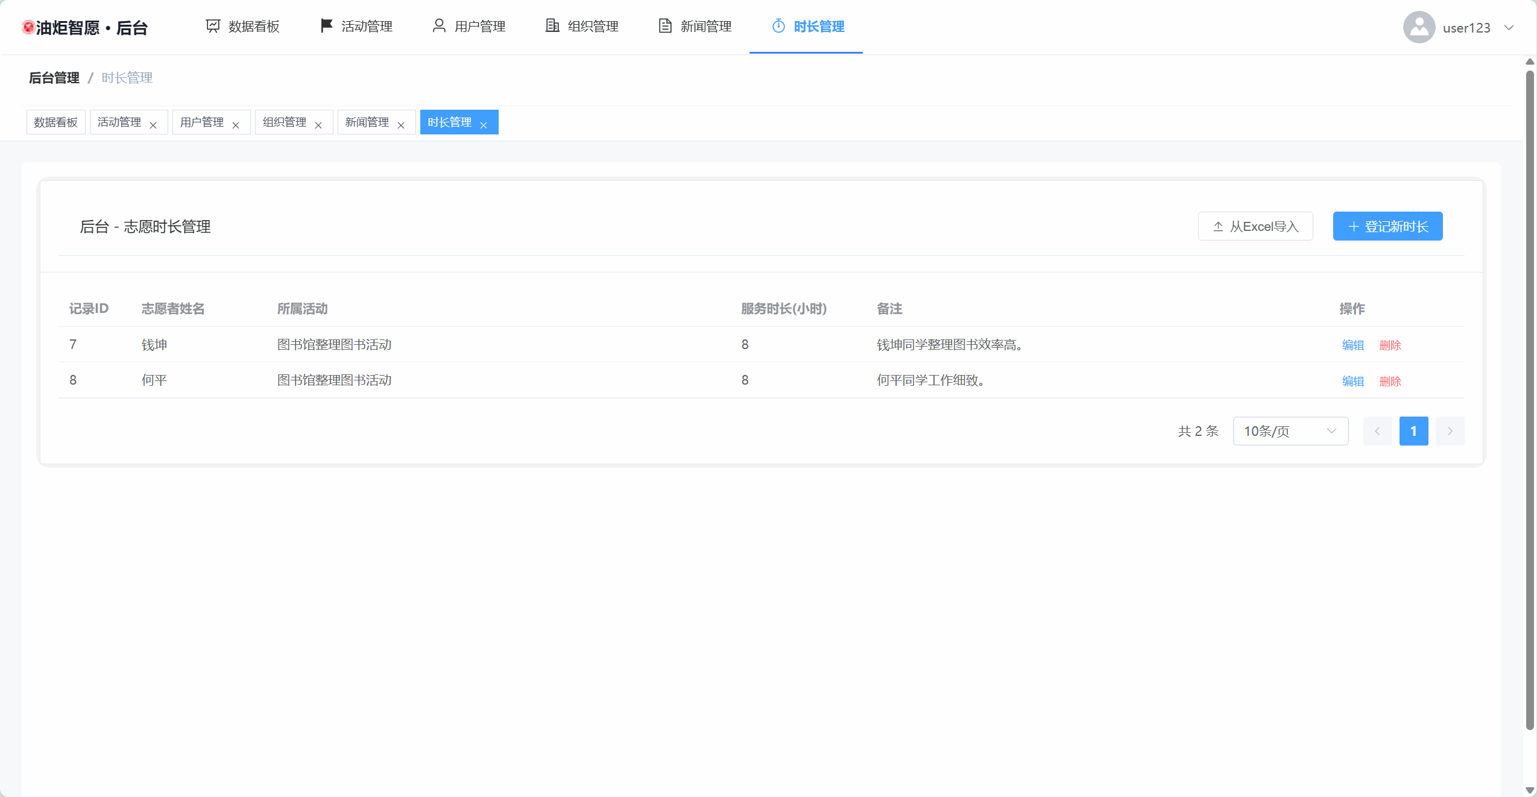This screenshot has height=797, width=1537.
Task: Switch to the 数据看板 tag tab
Action: [55, 122]
